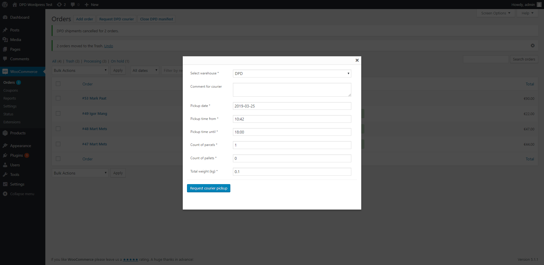Click the Media icon in sidebar
The width and height of the screenshot is (544, 265).
[x=5, y=40]
